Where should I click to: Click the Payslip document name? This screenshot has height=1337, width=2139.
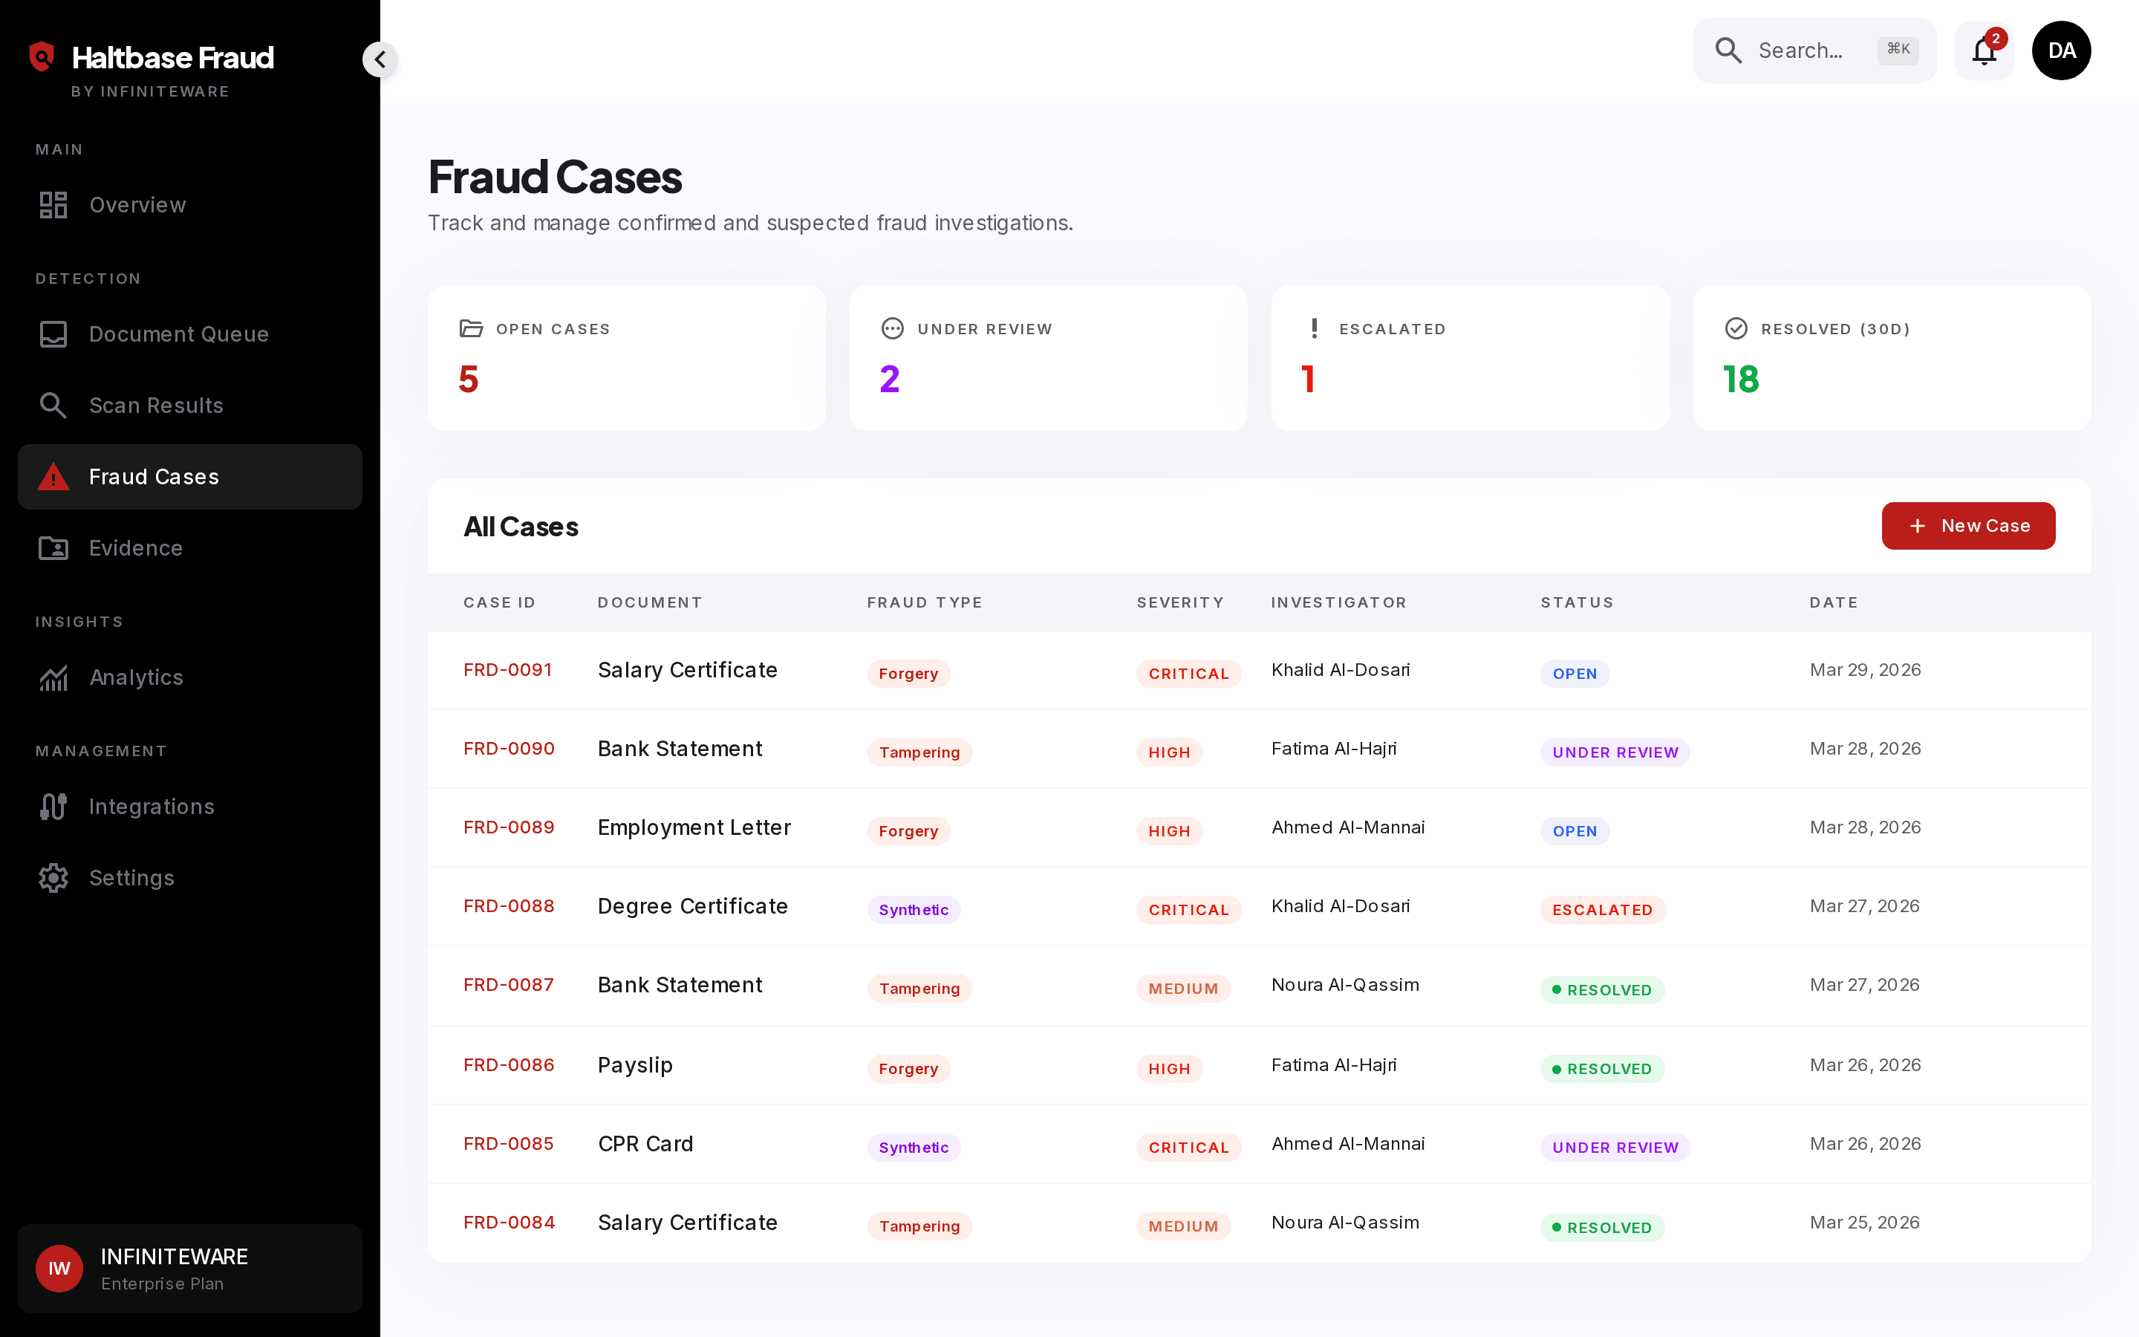click(x=636, y=1066)
